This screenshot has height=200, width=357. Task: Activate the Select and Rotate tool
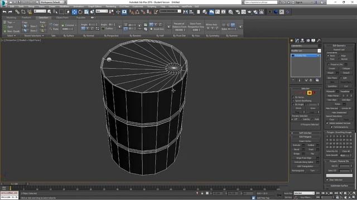click(x=80, y=12)
